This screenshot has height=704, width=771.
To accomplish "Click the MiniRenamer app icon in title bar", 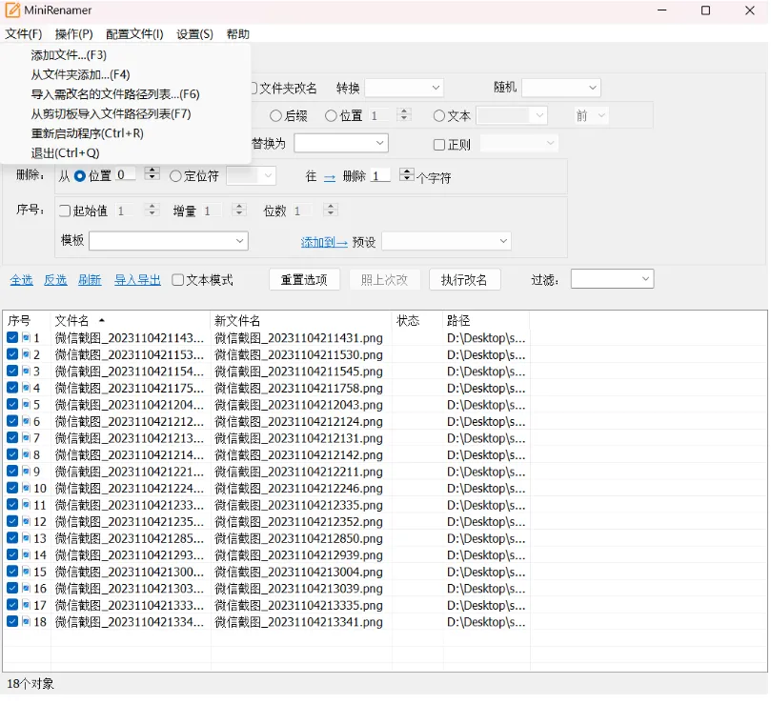I will click(12, 10).
